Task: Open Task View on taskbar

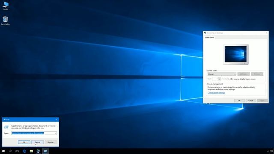Action: point(17,151)
